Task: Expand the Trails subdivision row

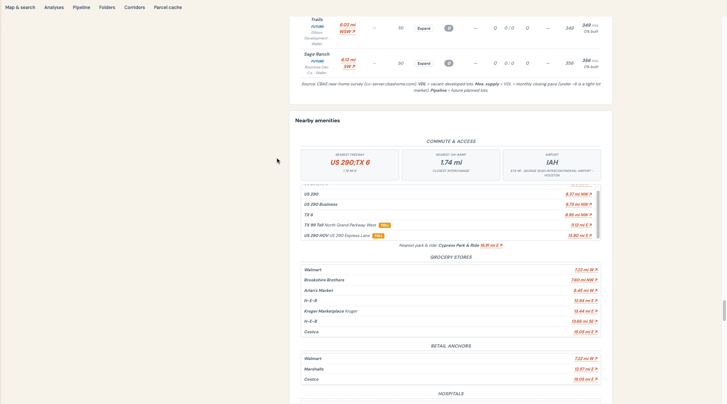Action: tap(424, 28)
